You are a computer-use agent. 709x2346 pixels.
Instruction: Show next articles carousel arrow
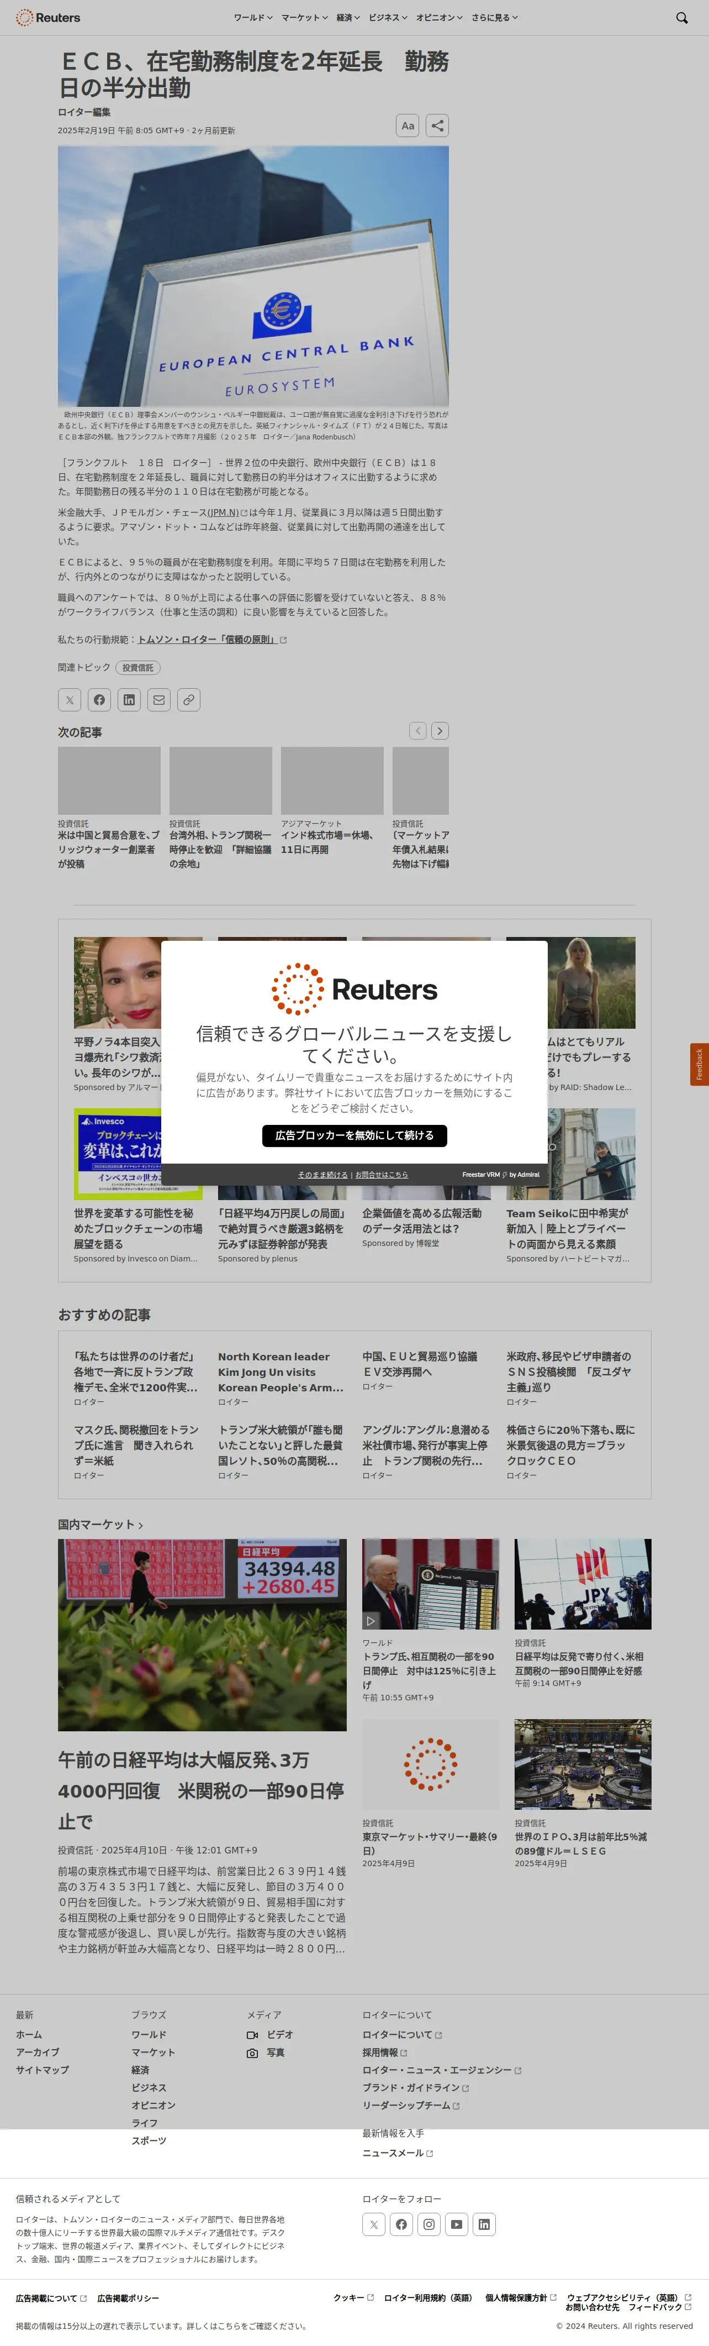pos(440,730)
